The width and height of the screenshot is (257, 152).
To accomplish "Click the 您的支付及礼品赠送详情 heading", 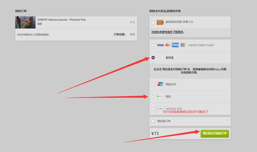I will pos(165,11).
